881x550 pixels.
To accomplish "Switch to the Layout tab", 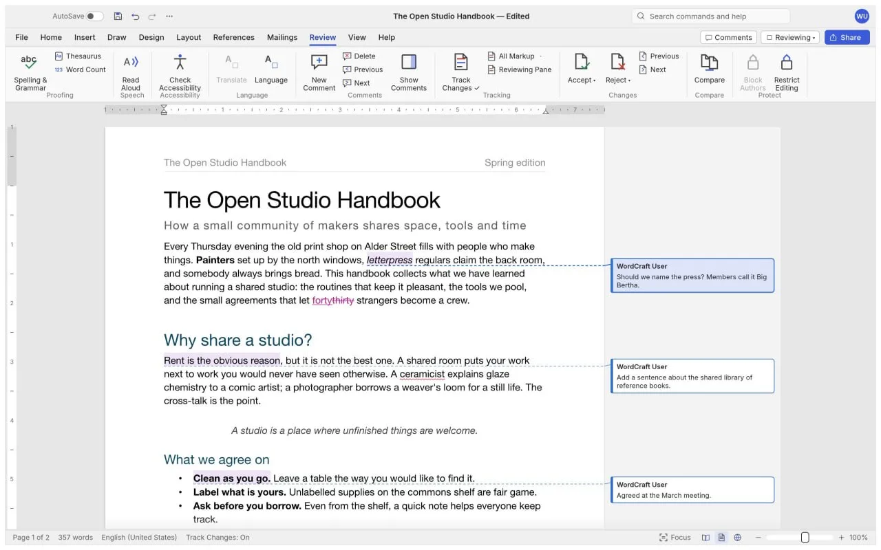I will point(189,38).
